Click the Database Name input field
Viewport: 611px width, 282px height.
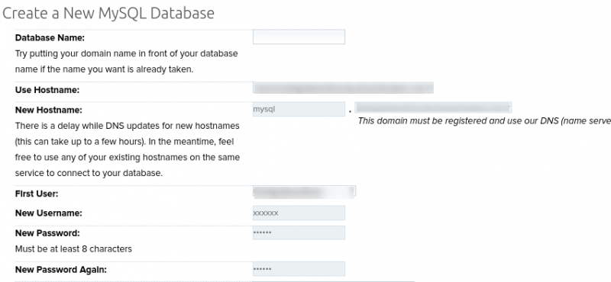pyautogui.click(x=299, y=37)
